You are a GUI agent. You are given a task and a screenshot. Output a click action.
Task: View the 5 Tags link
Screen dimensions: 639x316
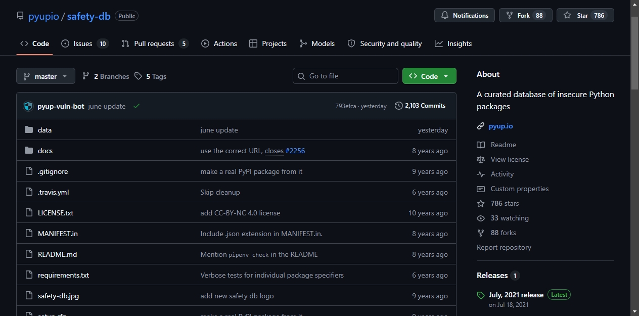(x=150, y=76)
